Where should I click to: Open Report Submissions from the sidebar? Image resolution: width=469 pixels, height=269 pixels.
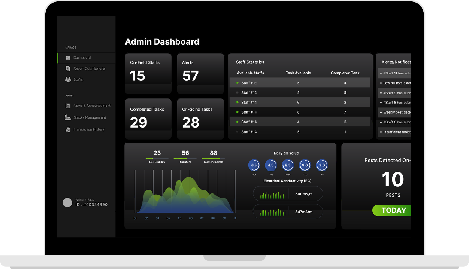coord(89,68)
